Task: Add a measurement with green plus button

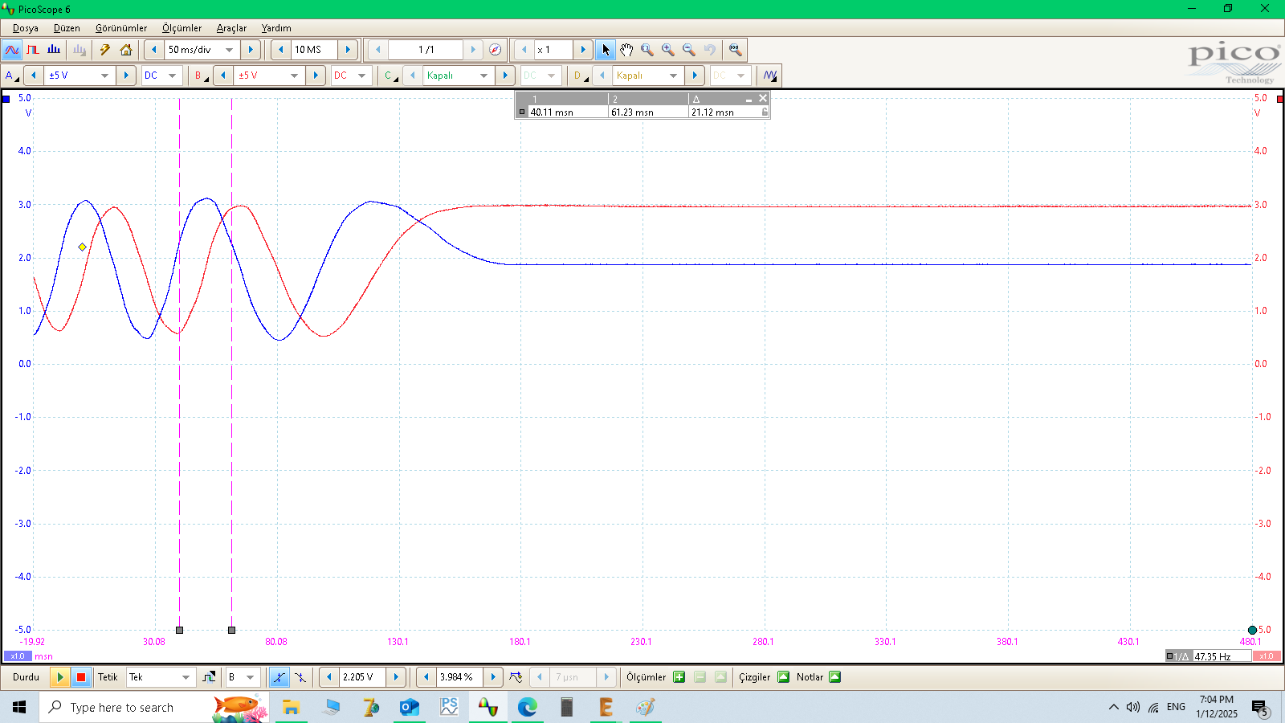Action: [679, 677]
